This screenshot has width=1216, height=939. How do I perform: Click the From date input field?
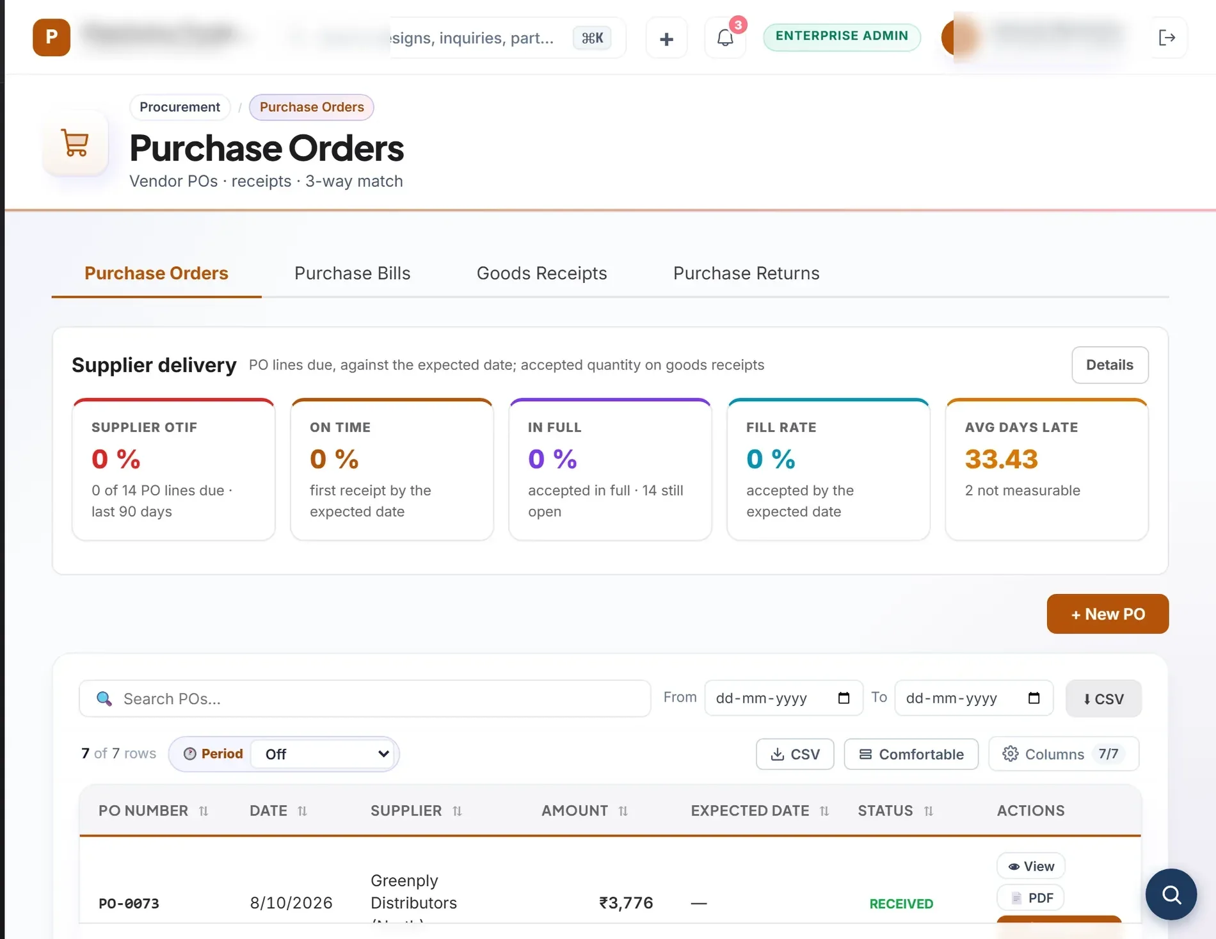(783, 698)
